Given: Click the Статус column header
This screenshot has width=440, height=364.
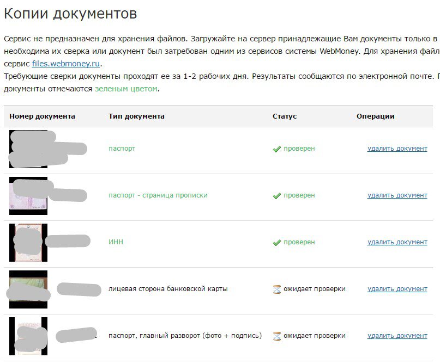Looking at the screenshot, I should 285,116.
